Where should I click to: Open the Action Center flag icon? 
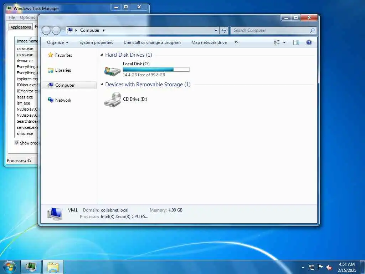(x=320, y=267)
